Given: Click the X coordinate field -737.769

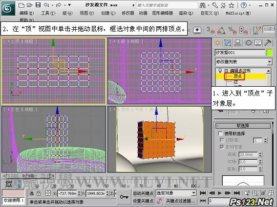Looking at the screenshot, I should [67, 193].
